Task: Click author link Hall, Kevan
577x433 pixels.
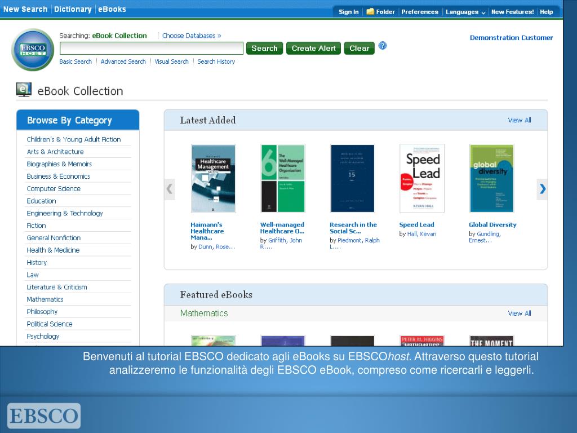Action: coord(421,234)
